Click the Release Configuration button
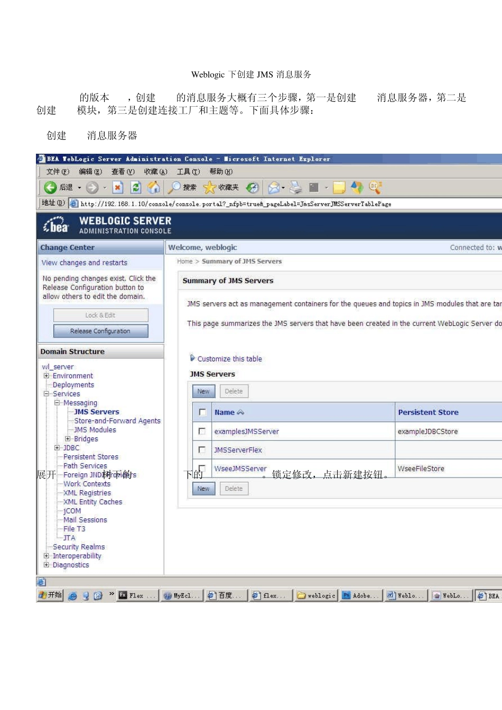 click(x=100, y=331)
